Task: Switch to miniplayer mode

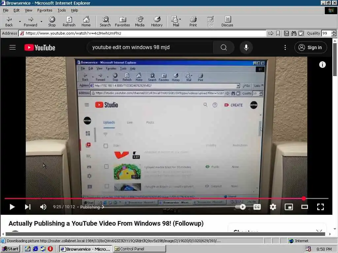Action: (289, 207)
